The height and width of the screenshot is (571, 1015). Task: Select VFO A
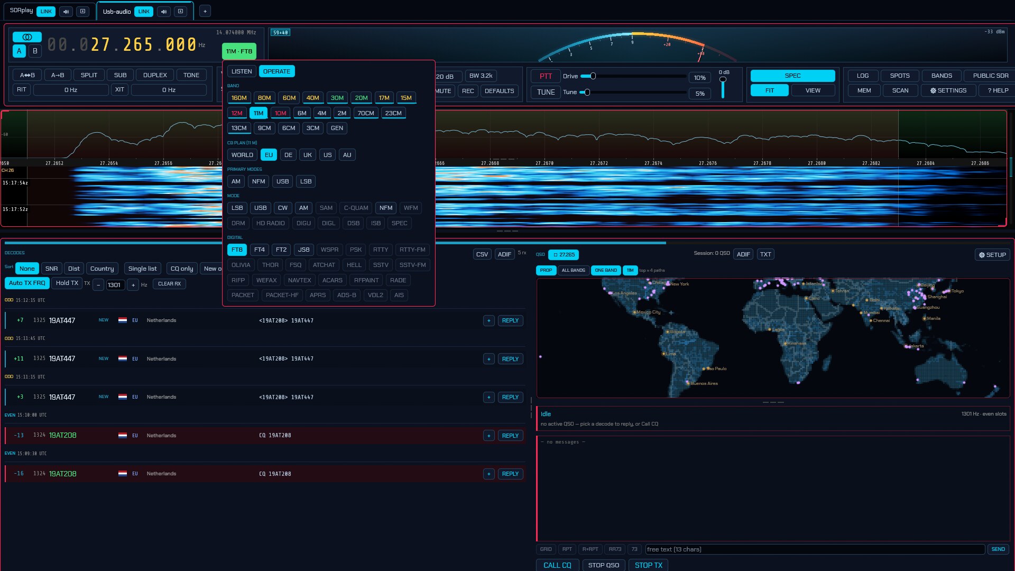[x=20, y=51]
